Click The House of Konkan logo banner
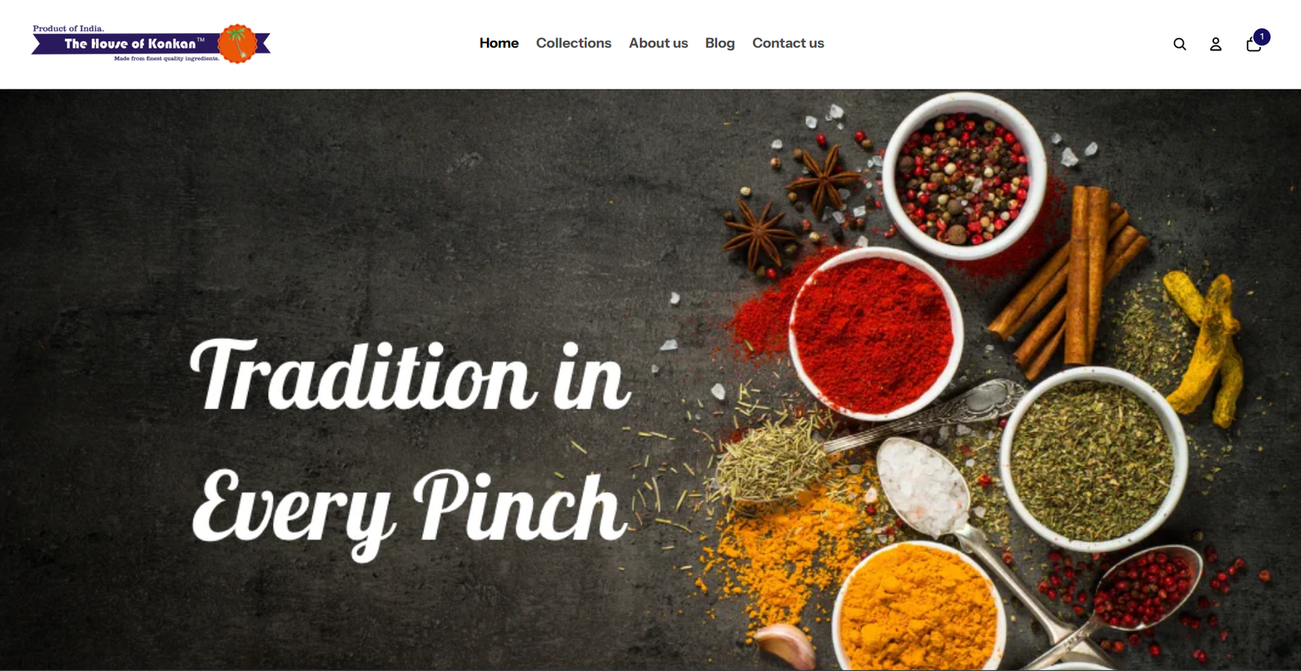1301x671 pixels. pyautogui.click(x=150, y=44)
